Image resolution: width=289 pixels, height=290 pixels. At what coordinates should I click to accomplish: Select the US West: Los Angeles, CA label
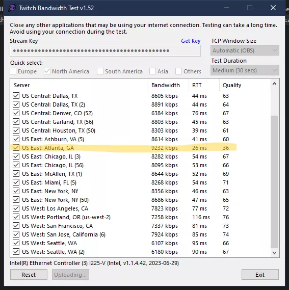[x=55, y=208]
